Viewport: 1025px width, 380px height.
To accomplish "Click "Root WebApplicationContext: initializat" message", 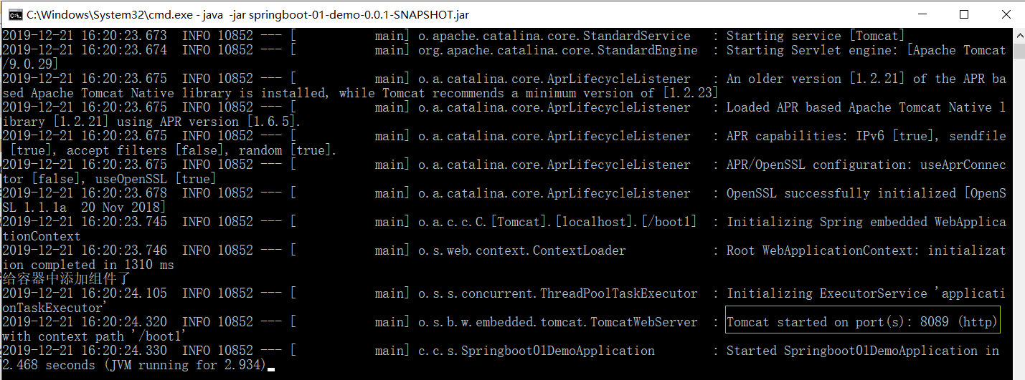I will coord(866,250).
